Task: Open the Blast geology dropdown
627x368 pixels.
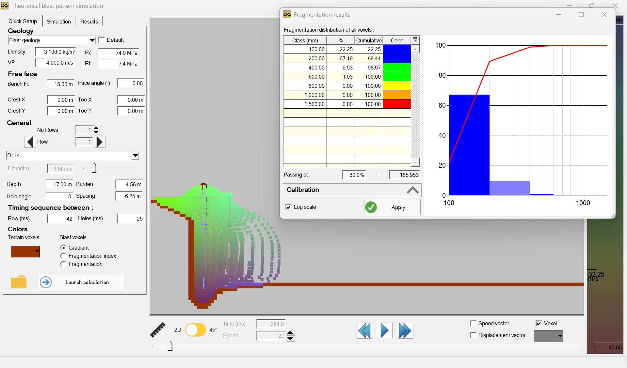Action: 92,40
